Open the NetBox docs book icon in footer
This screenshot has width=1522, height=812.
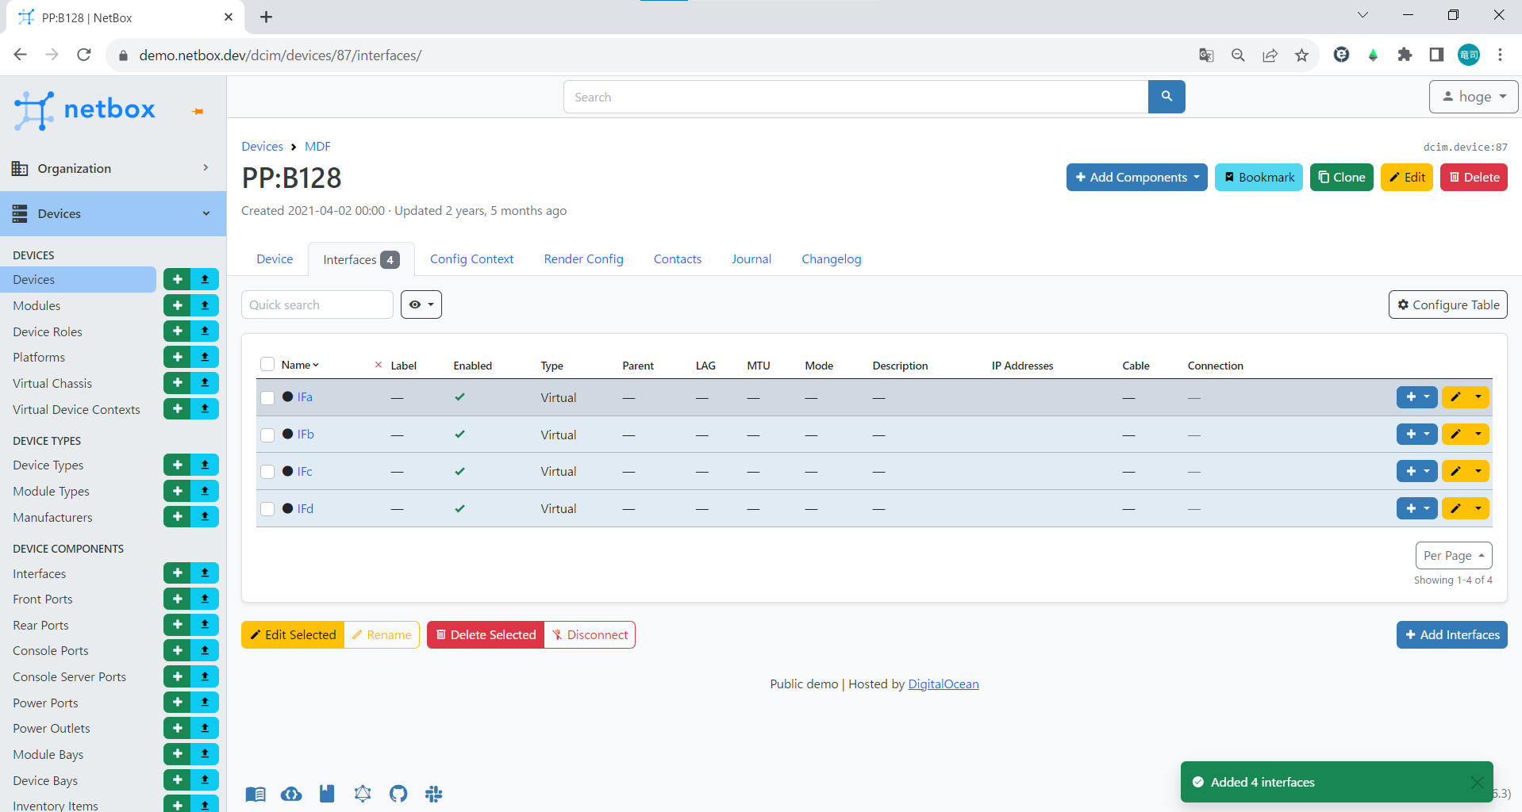tap(255, 794)
